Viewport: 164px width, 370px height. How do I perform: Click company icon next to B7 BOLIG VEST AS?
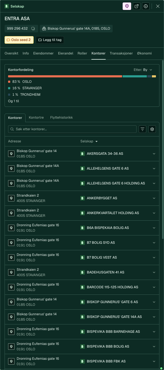coord(83,258)
